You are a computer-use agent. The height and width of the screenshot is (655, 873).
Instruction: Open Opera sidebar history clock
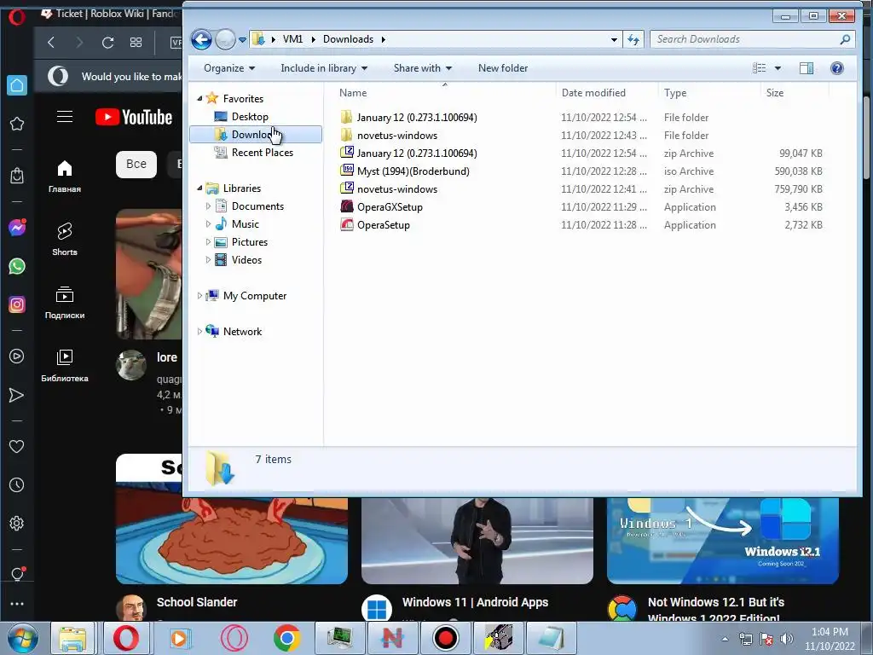point(17,485)
